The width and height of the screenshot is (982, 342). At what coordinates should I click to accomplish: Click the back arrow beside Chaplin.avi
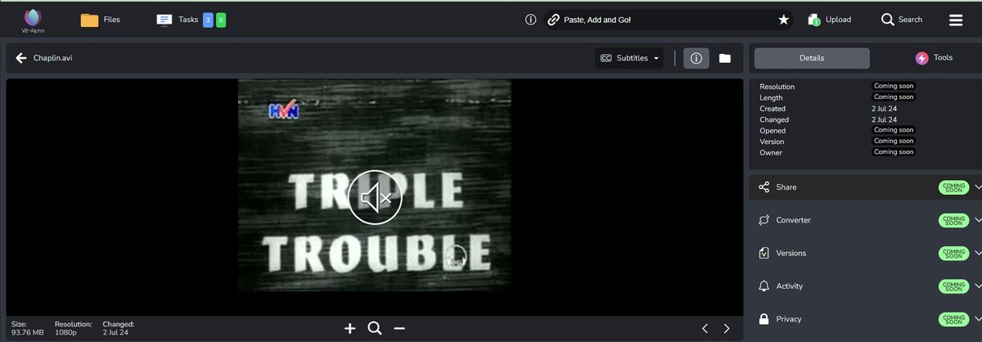pyautogui.click(x=21, y=58)
